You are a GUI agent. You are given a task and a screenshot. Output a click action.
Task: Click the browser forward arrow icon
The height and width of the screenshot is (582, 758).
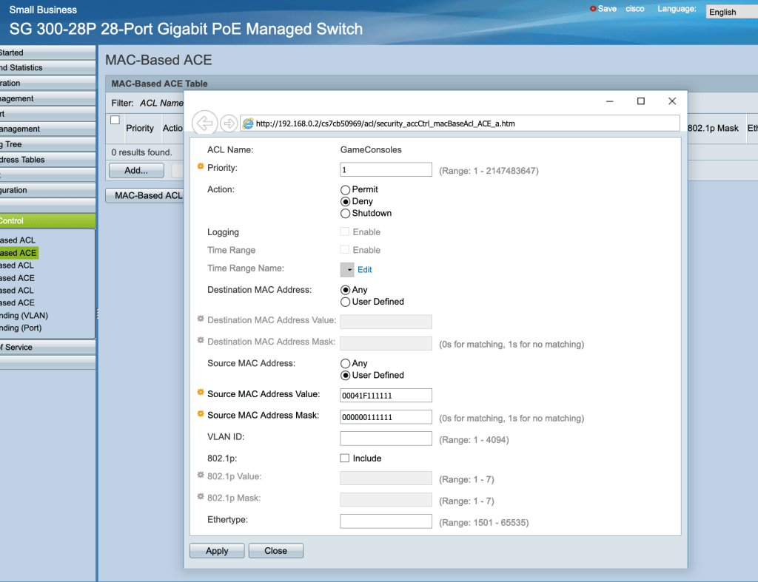pos(229,123)
